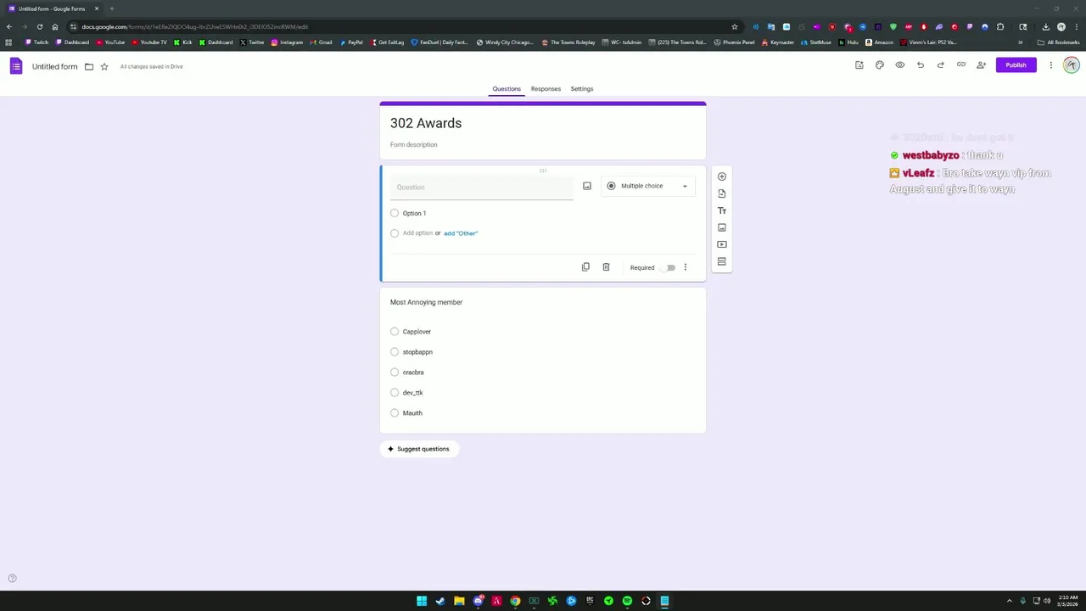Open the Twitch bookmark
The image size is (1086, 611).
click(36, 42)
